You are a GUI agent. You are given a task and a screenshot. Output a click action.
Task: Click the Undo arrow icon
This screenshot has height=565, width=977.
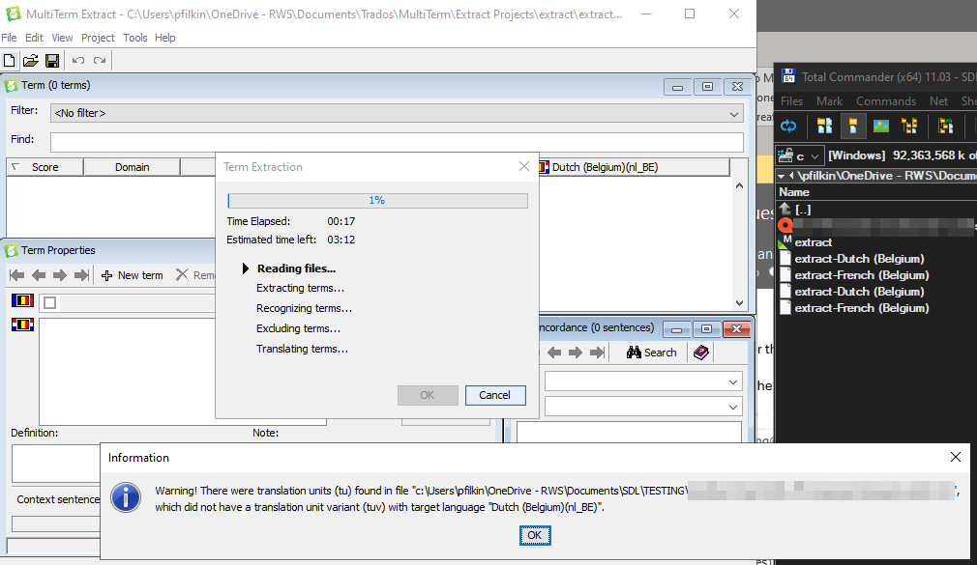78,60
